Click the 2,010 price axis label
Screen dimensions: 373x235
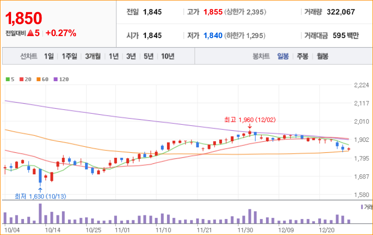[361, 121]
